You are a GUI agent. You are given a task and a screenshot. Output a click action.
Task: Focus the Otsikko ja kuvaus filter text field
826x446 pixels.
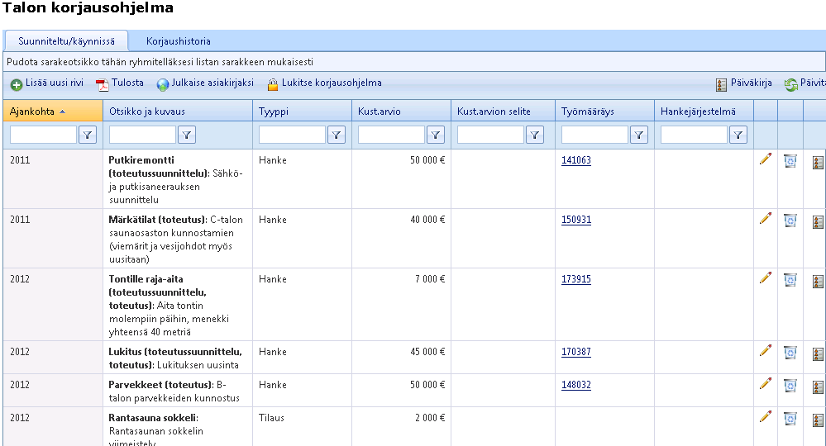(142, 135)
